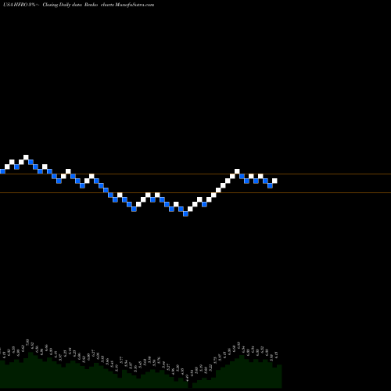391x391 pixels.
Task: Select the lowest blue Renko brick on the chart
Action: coord(185,213)
